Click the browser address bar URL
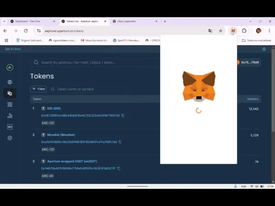The image size is (275, 206). 64,31
